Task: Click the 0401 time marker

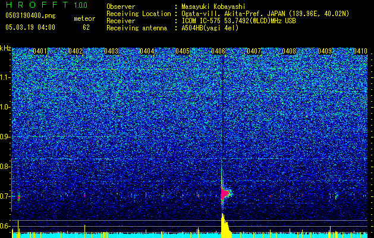Action: tap(40, 51)
